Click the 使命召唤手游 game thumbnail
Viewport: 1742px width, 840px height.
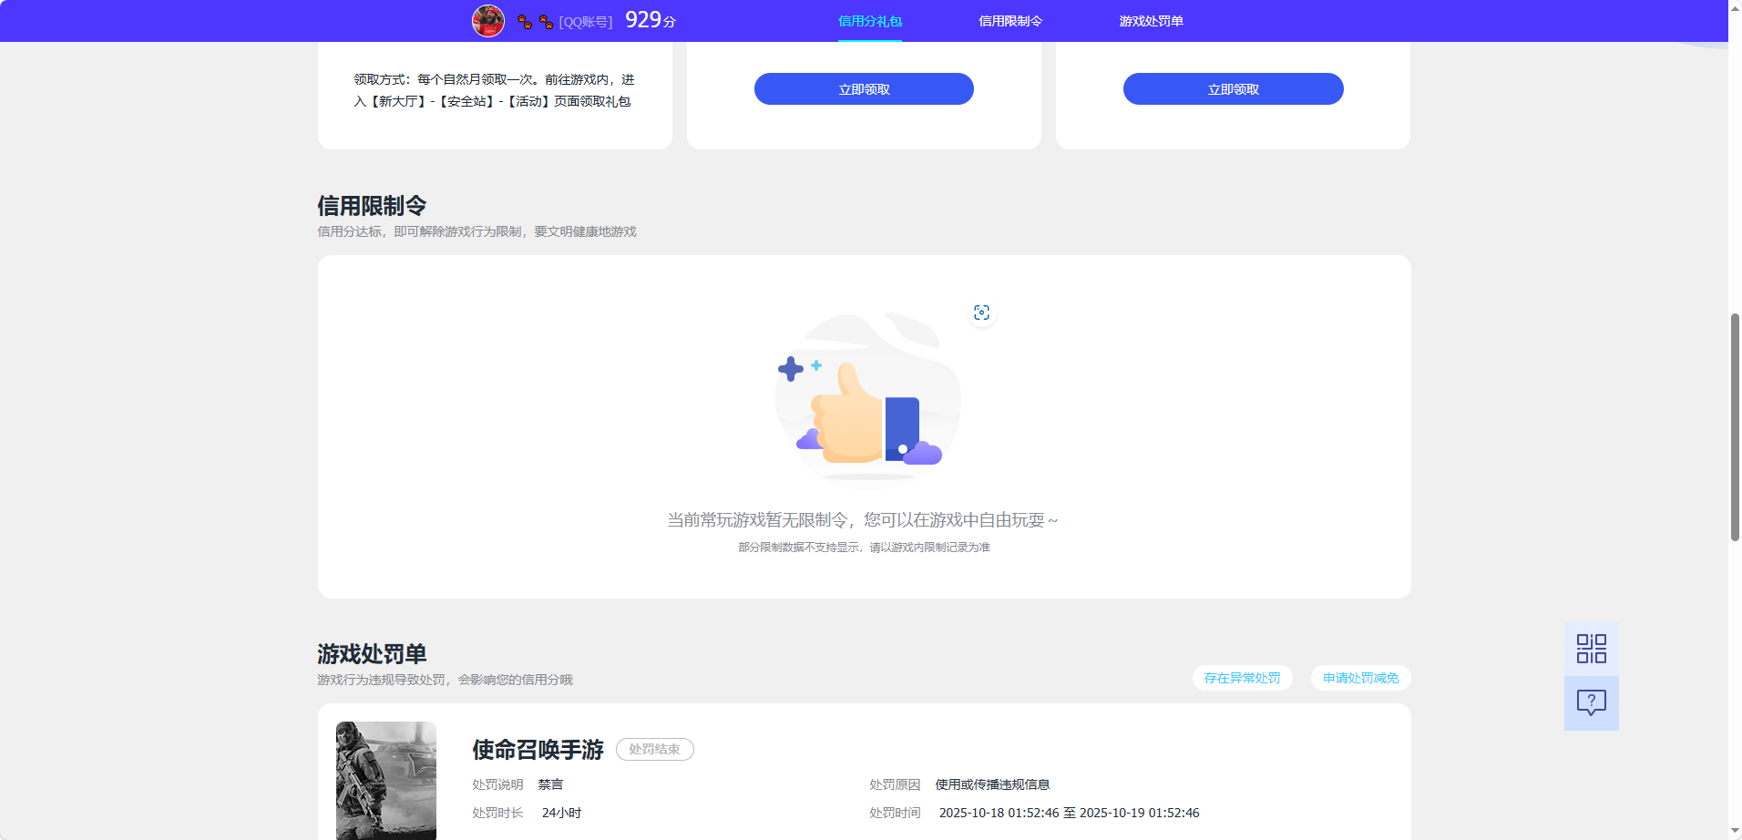tap(386, 781)
